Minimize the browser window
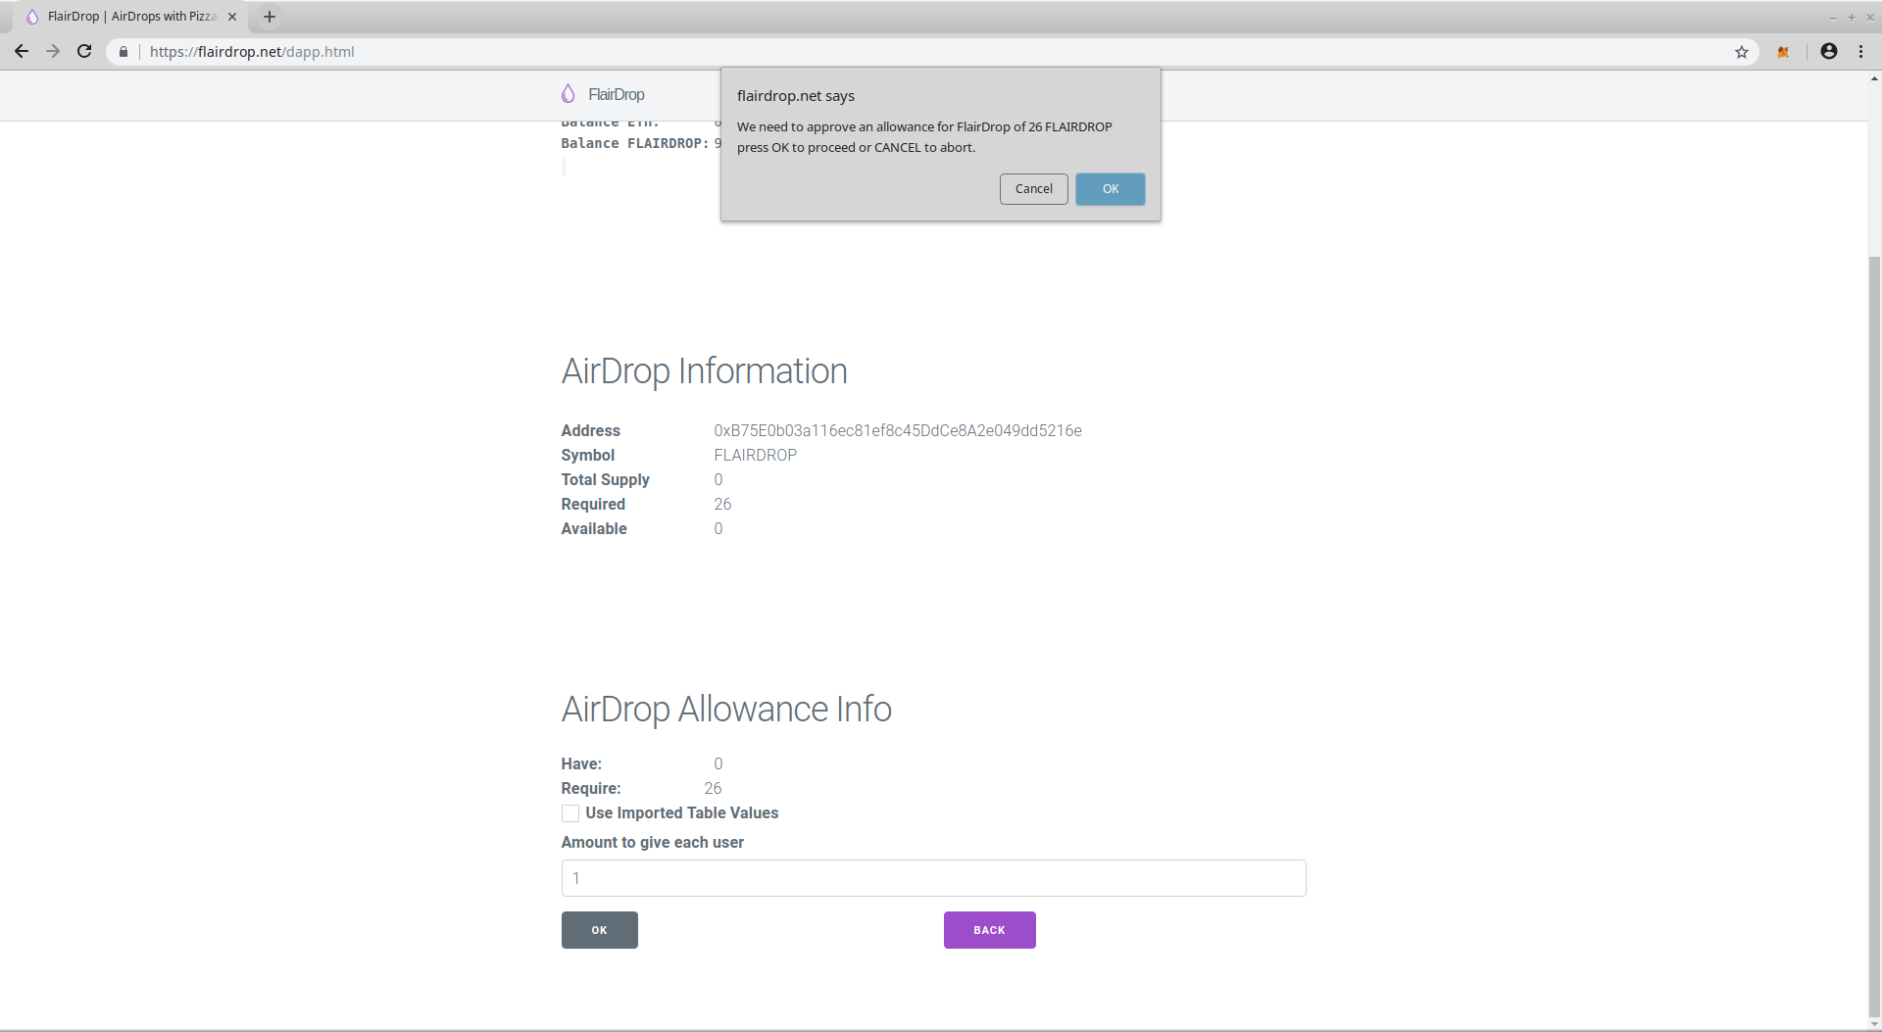Viewport: 1882px width, 1032px height. coord(1832,17)
